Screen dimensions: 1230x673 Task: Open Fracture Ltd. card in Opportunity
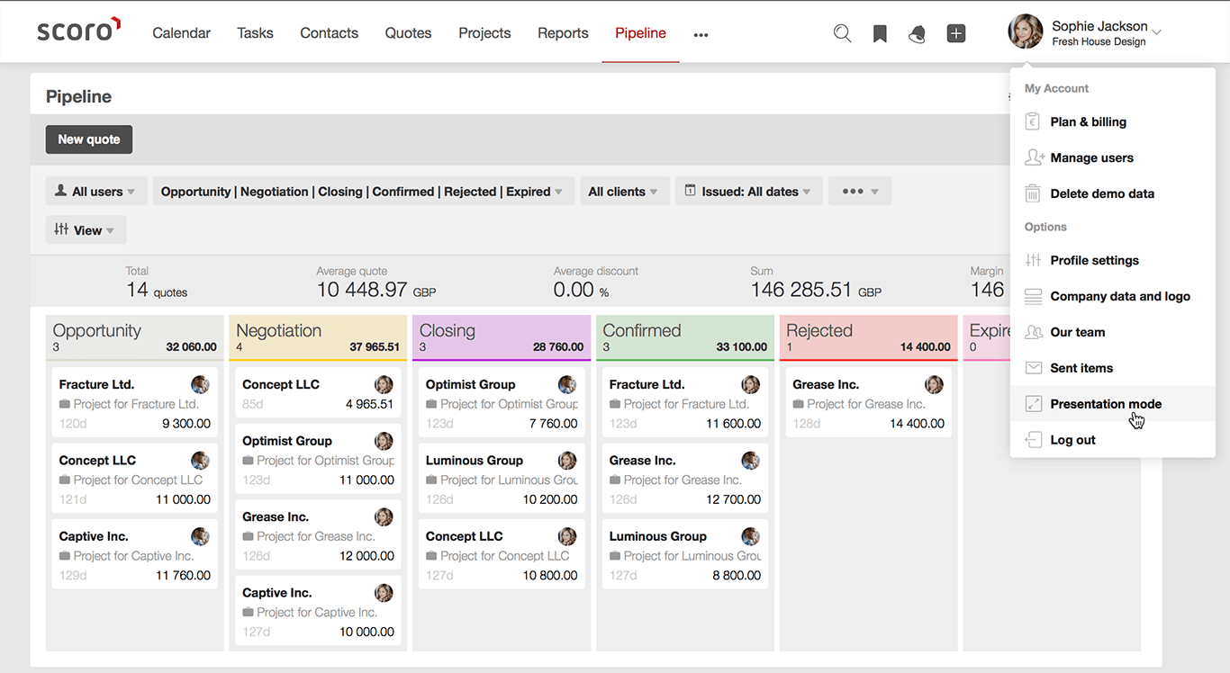[x=134, y=403]
